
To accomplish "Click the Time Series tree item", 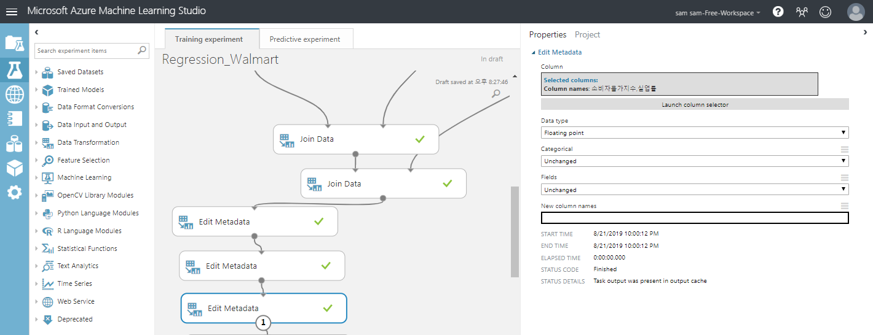I will click(x=74, y=284).
